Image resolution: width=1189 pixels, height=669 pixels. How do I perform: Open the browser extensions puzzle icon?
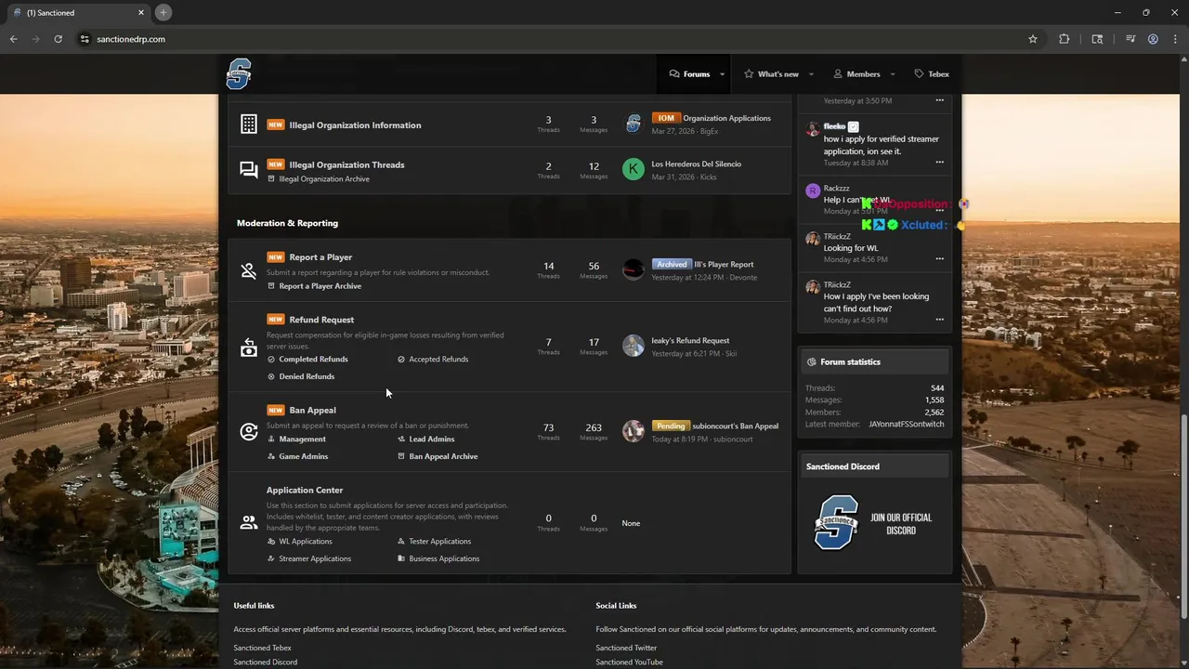point(1065,39)
